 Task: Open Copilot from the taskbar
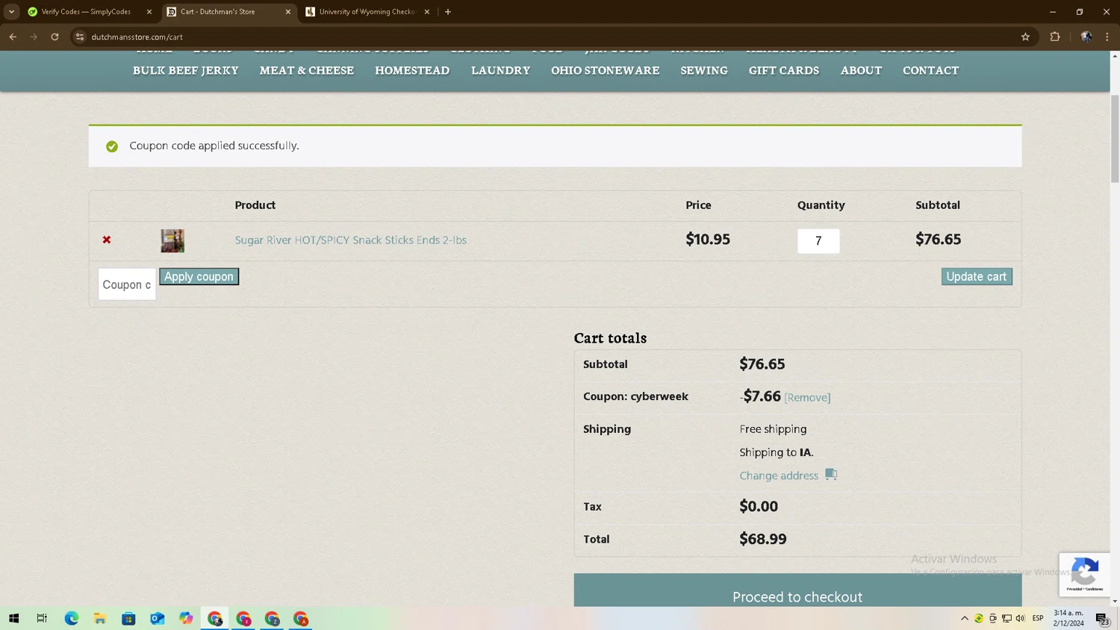(186, 618)
